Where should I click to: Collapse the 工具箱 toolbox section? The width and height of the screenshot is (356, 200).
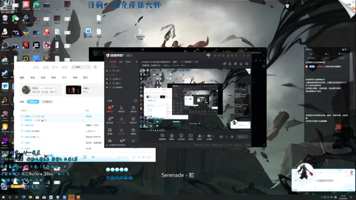(x=135, y=101)
